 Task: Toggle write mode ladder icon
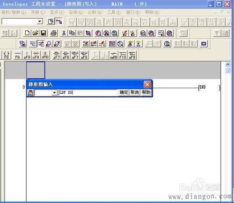(x=41, y=44)
